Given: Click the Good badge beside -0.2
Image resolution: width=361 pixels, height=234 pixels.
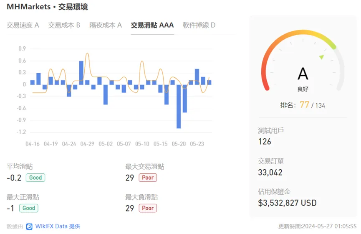Looking at the screenshot, I should (x=35, y=178).
